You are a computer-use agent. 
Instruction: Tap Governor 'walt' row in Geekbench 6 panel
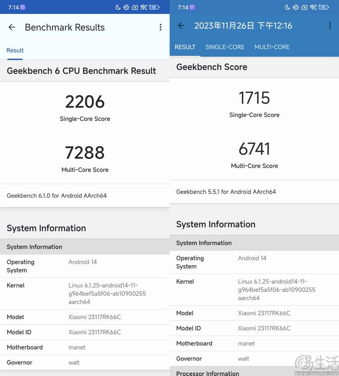click(85, 362)
